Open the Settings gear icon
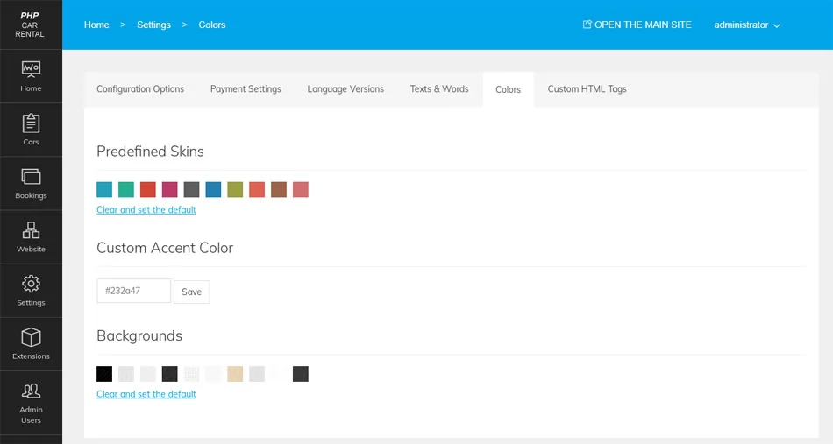This screenshot has width=833, height=444. 31,284
